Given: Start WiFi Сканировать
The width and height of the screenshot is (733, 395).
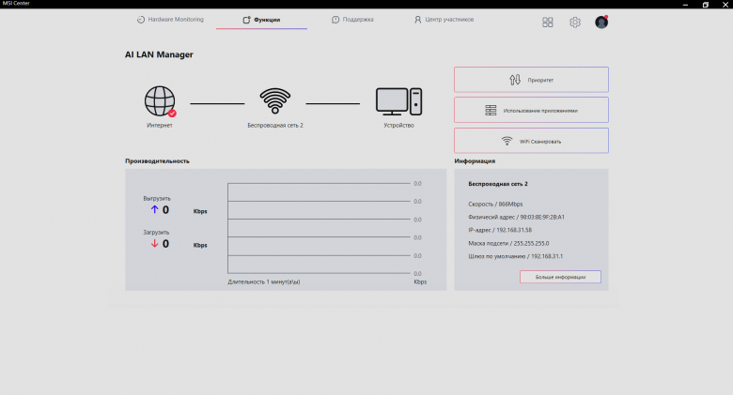Looking at the screenshot, I should [531, 141].
